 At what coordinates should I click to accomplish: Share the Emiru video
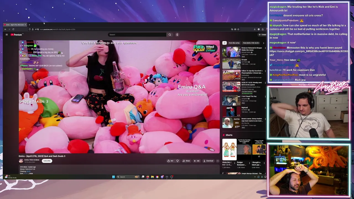tap(186, 161)
